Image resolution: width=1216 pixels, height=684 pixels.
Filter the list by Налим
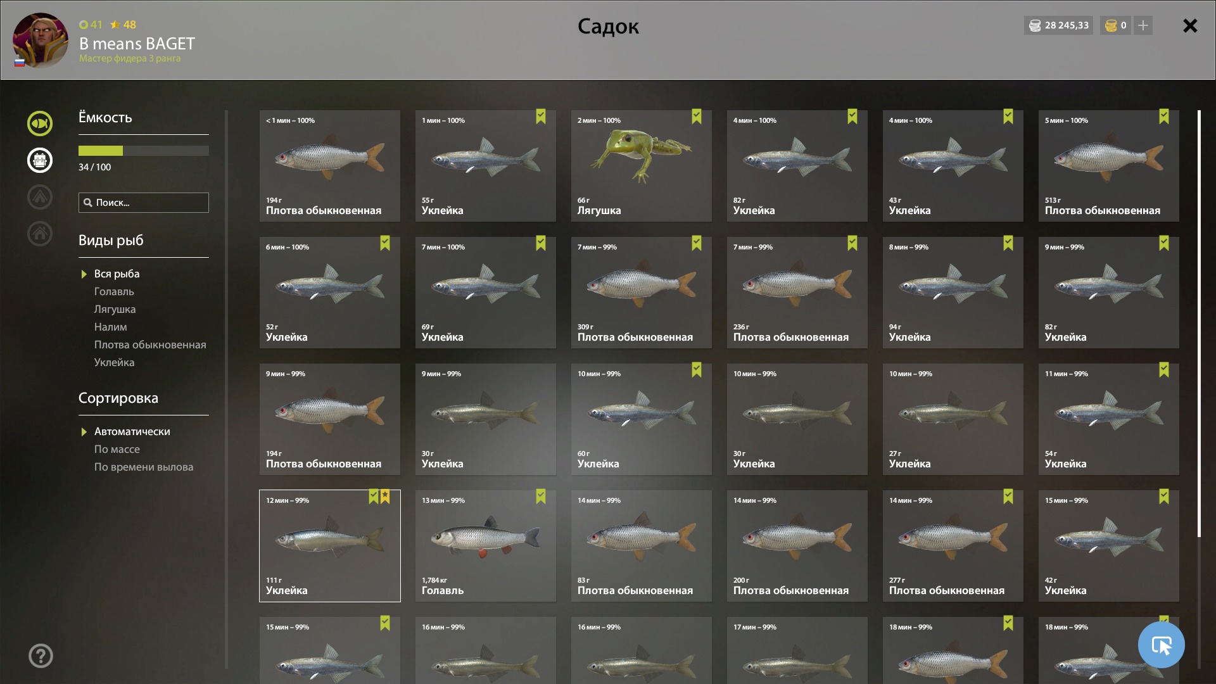pos(111,327)
